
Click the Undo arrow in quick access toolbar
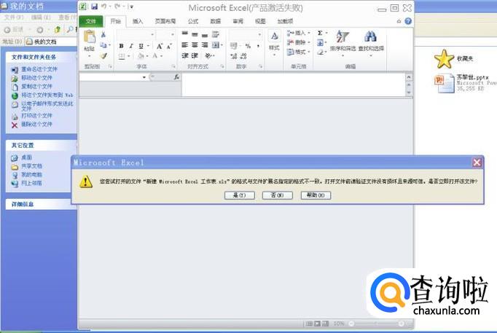(x=104, y=7)
